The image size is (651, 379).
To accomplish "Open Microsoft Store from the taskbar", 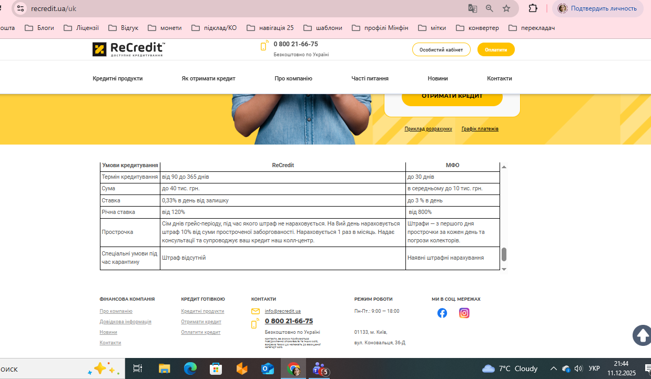I will click(216, 369).
